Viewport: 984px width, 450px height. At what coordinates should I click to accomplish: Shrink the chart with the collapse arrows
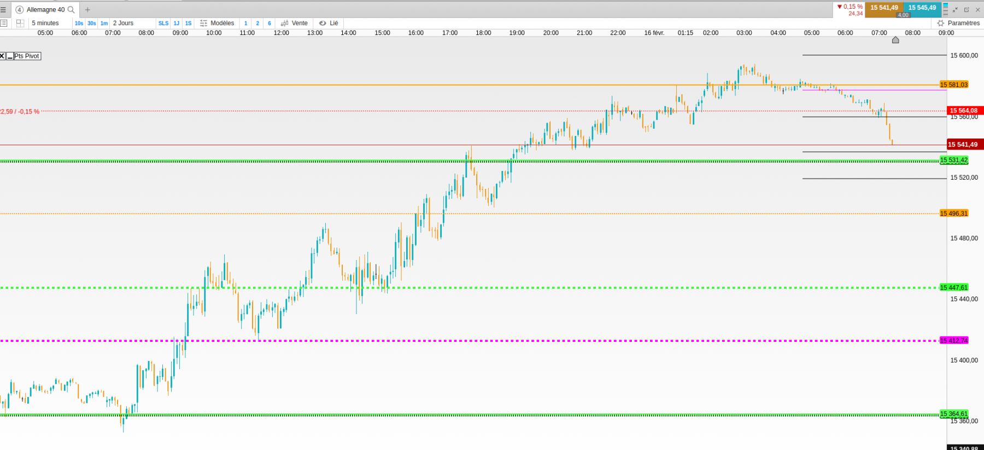[x=955, y=10]
